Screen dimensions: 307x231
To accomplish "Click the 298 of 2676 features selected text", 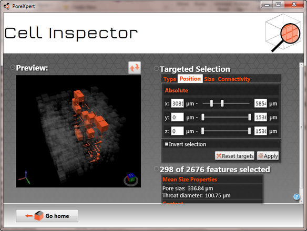I will click(215, 170).
